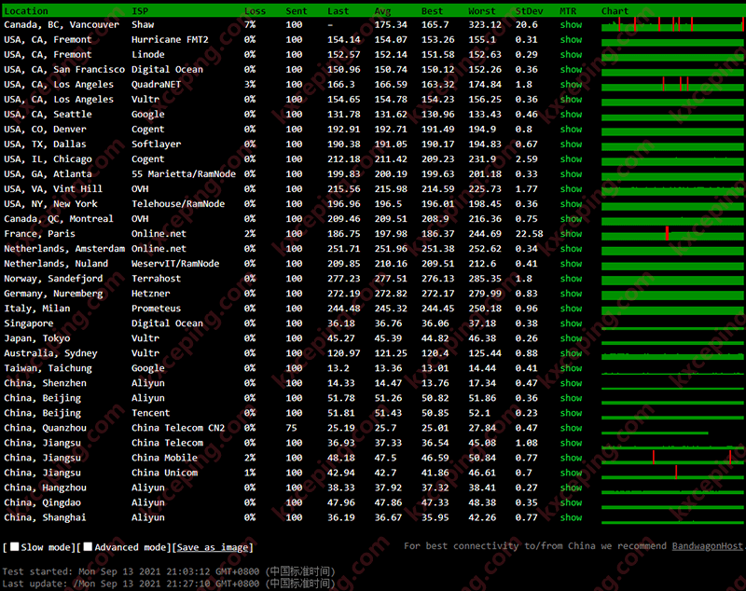
Task: Show MTR for Qingdao Aliyun row
Action: click(x=571, y=502)
